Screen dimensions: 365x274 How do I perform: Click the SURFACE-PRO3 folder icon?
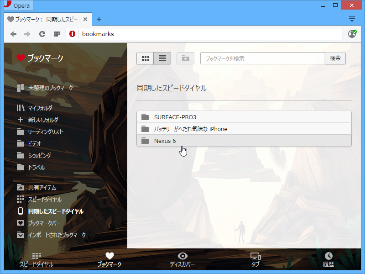click(145, 117)
